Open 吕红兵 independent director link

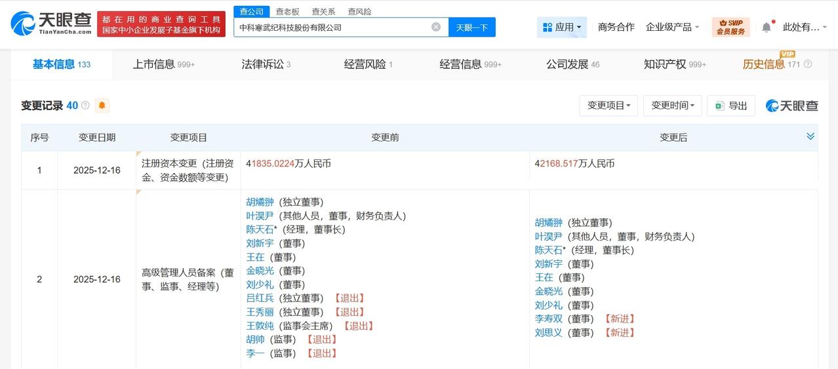(260, 298)
